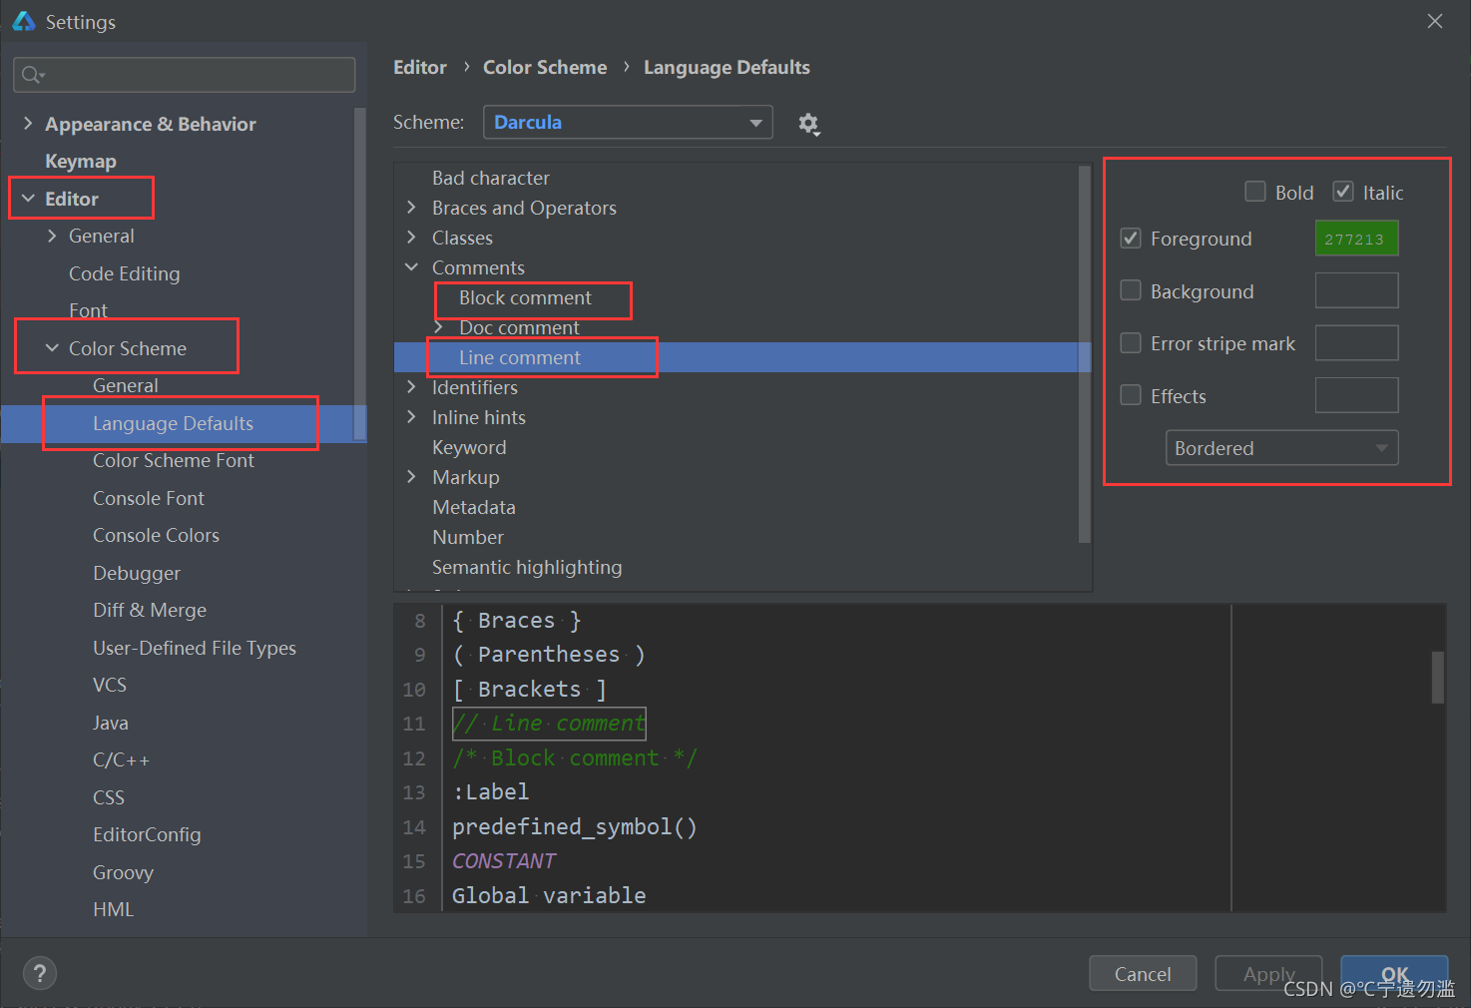Enable the Background checkbox

(x=1130, y=290)
